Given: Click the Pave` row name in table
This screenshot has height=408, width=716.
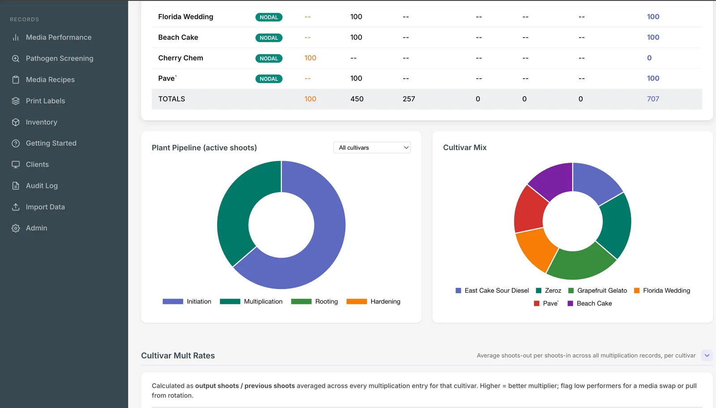Looking at the screenshot, I should (x=167, y=79).
